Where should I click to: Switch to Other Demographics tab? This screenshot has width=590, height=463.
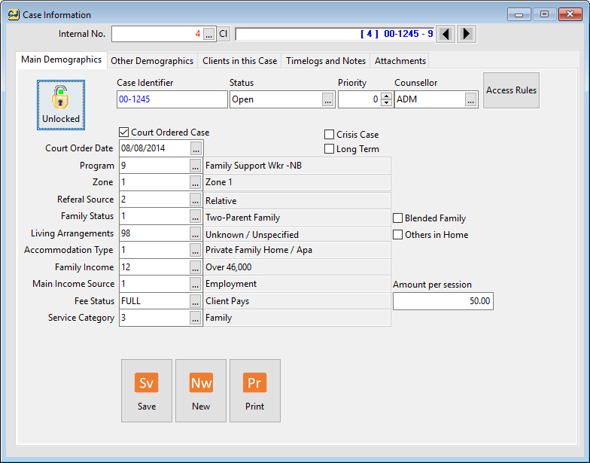152,61
